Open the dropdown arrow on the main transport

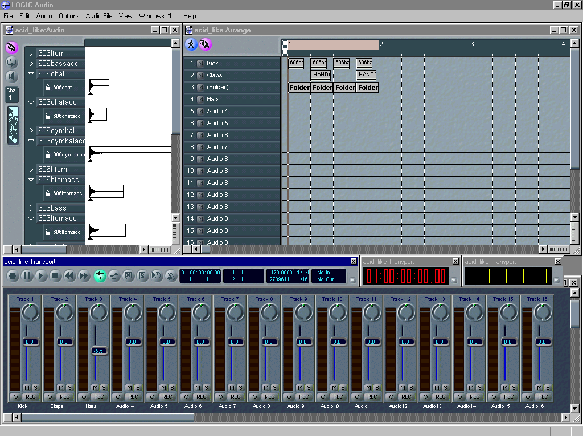click(352, 280)
